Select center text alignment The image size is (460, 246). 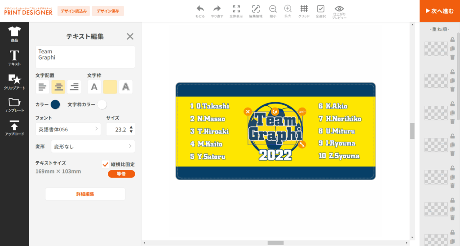point(58,87)
